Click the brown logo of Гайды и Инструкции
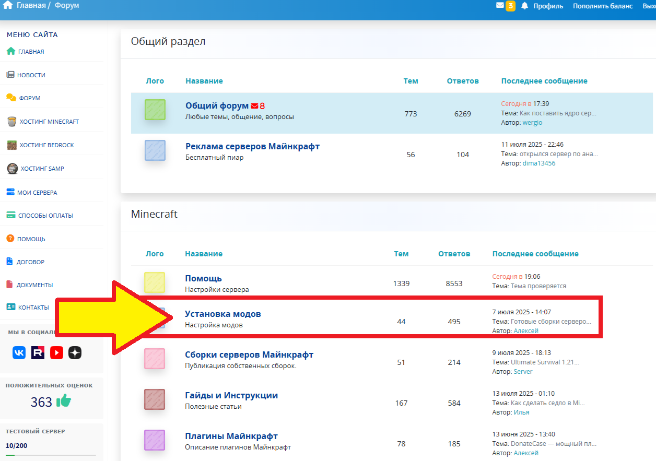This screenshot has width=656, height=461. coord(155,399)
